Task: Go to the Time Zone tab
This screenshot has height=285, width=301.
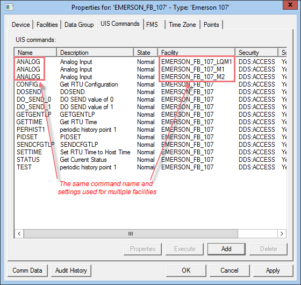Action: tap(182, 25)
